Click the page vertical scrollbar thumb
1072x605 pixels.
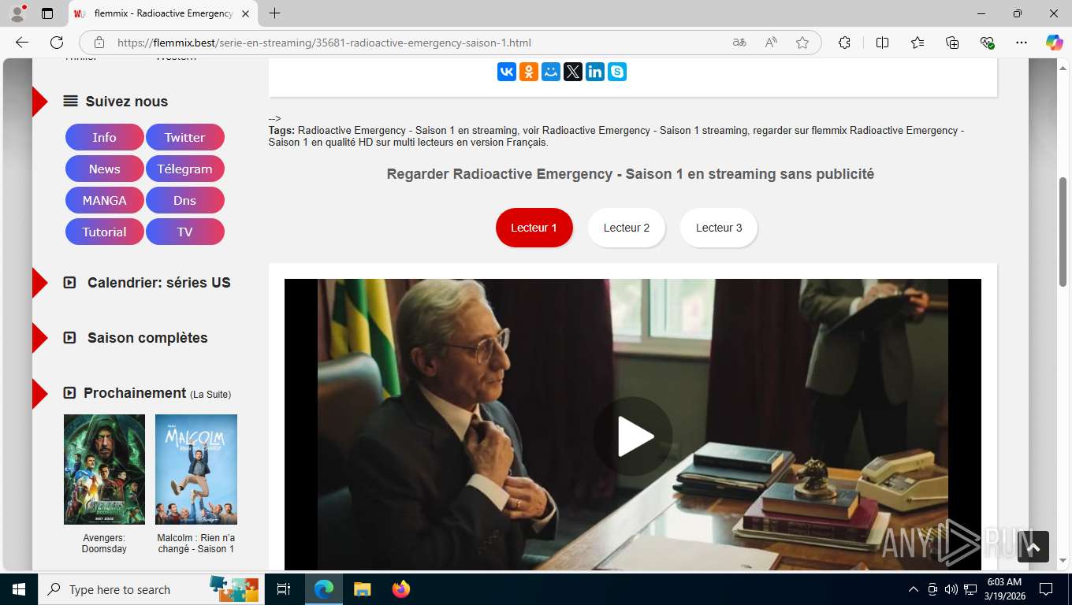[1063, 232]
